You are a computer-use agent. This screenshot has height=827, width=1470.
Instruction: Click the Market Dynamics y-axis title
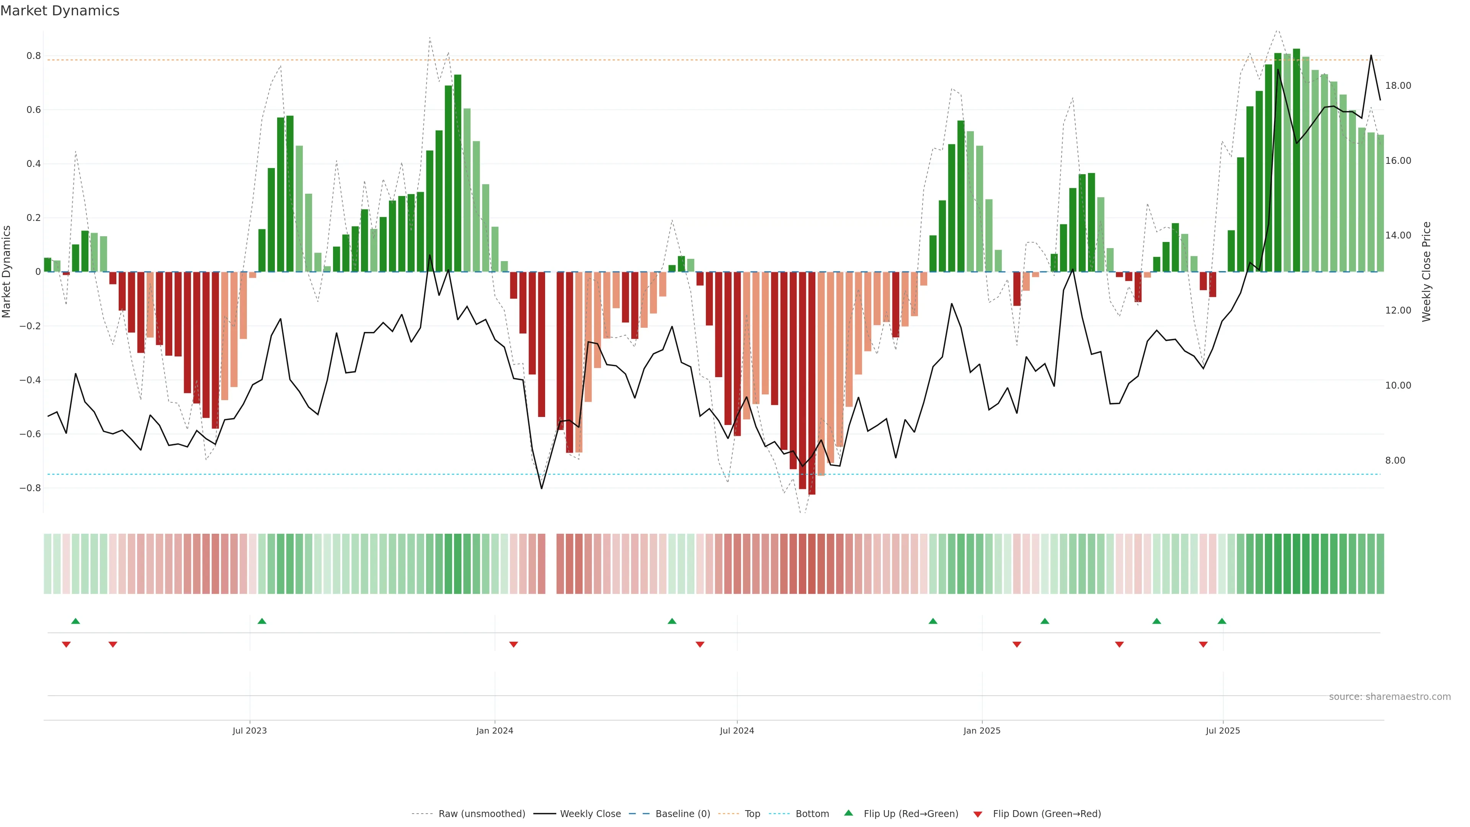tap(7, 272)
